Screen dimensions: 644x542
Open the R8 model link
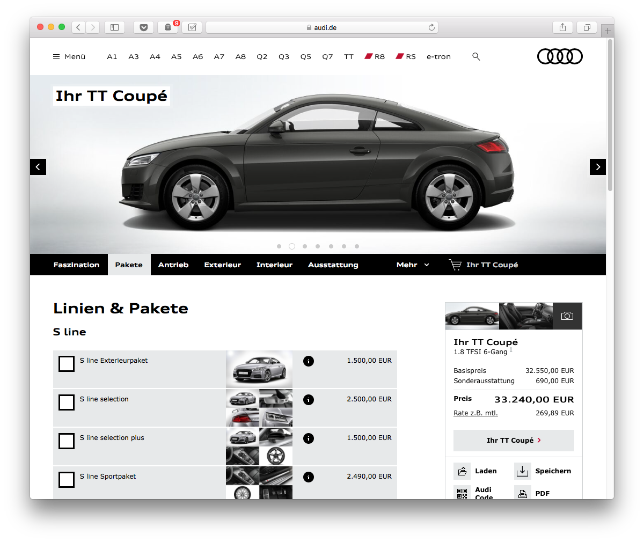(x=375, y=56)
